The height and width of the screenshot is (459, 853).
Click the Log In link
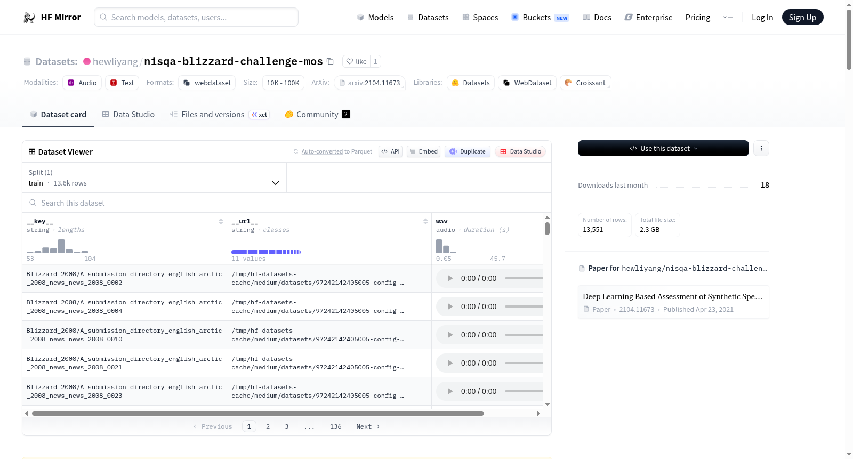click(x=762, y=17)
